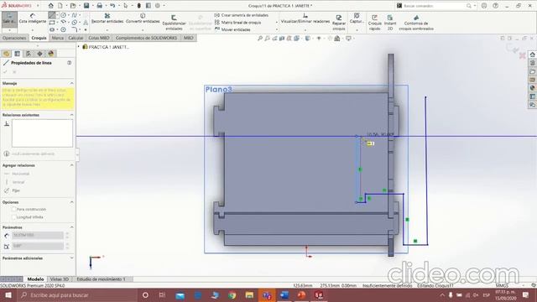Click the Save icon

pyautogui.click(x=86, y=6)
